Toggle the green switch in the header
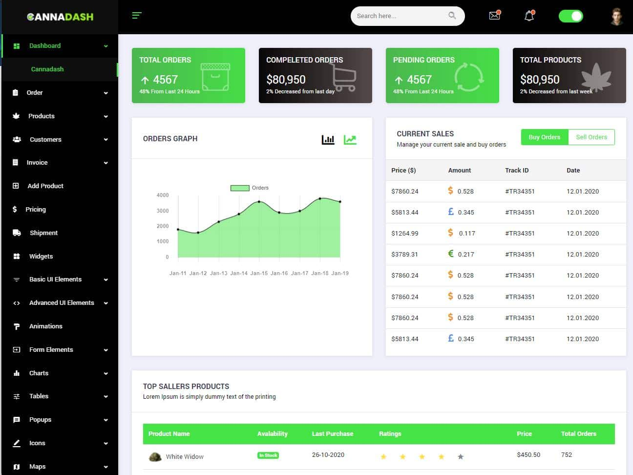 point(571,16)
